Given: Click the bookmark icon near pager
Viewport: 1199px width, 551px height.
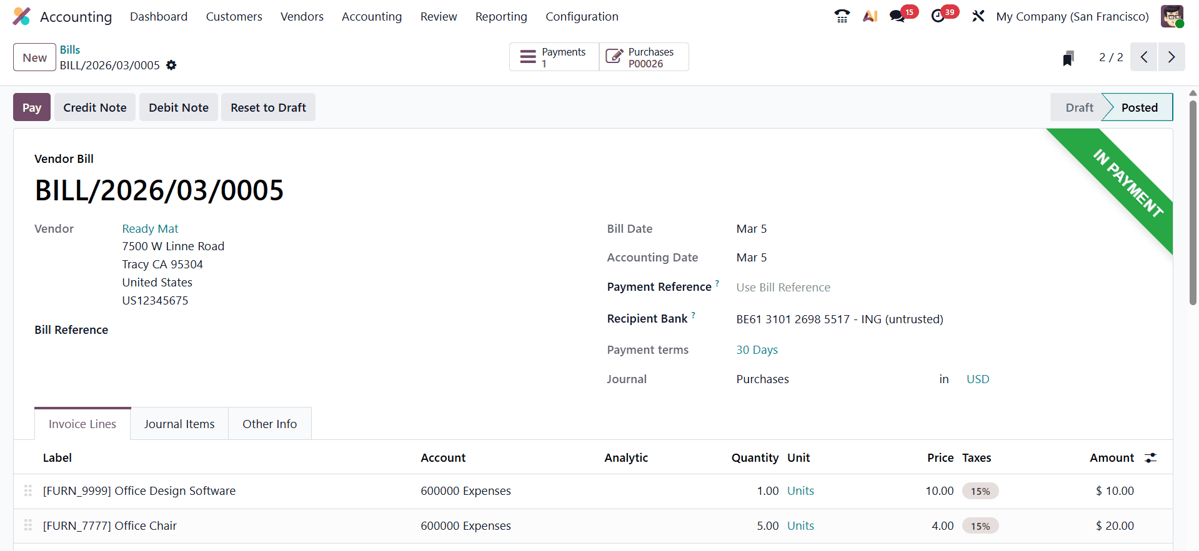Looking at the screenshot, I should [x=1068, y=58].
